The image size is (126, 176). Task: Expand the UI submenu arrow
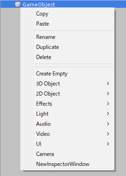point(108,144)
